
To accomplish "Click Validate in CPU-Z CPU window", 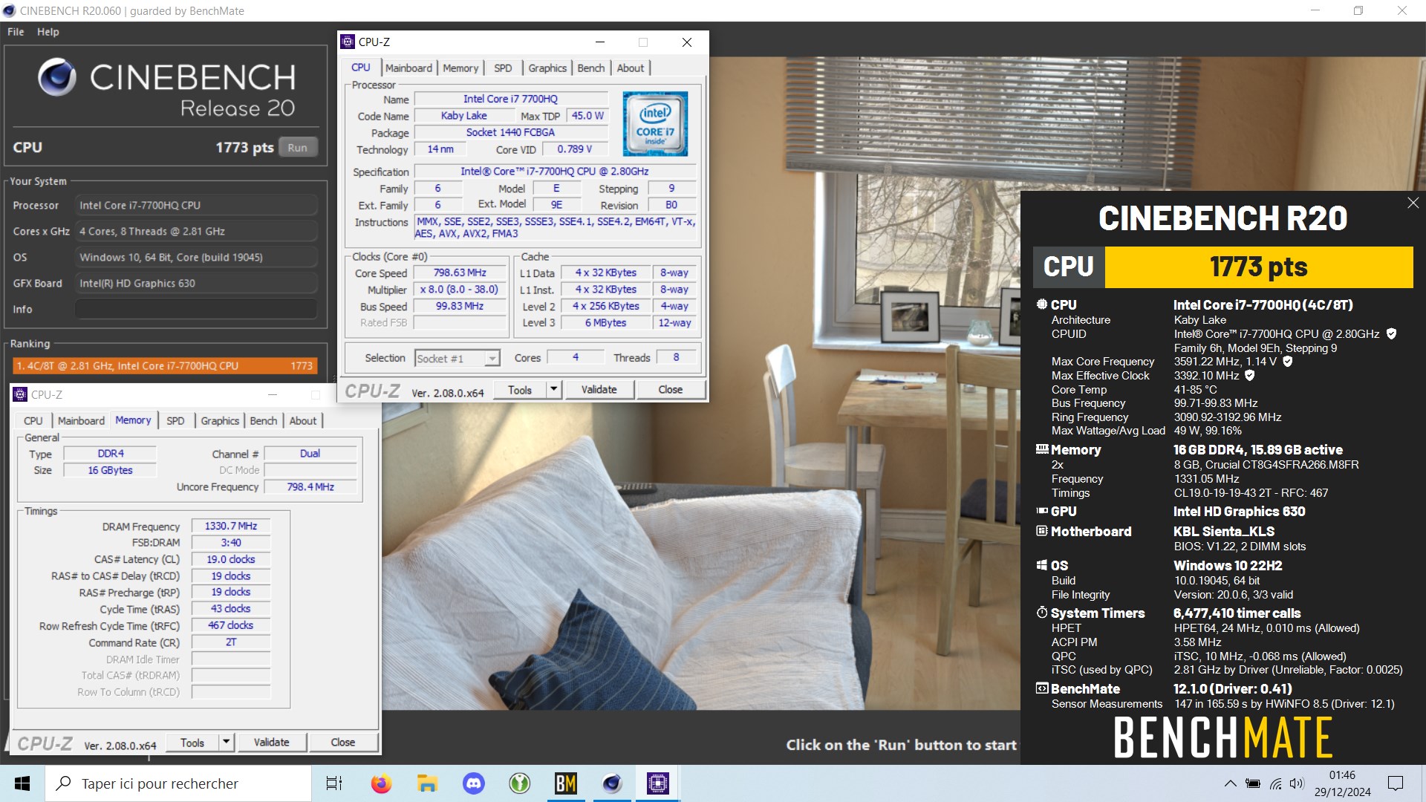I will click(x=599, y=389).
